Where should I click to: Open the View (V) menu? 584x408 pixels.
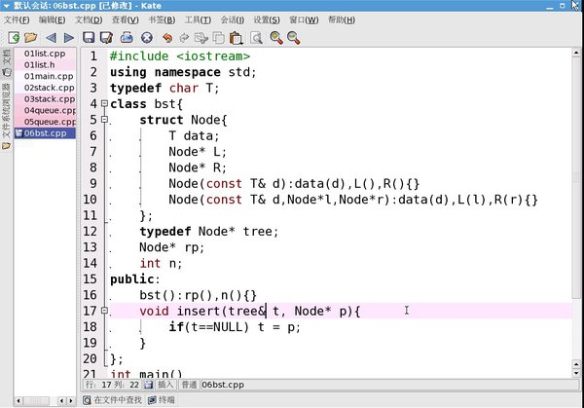pyautogui.click(x=126, y=19)
